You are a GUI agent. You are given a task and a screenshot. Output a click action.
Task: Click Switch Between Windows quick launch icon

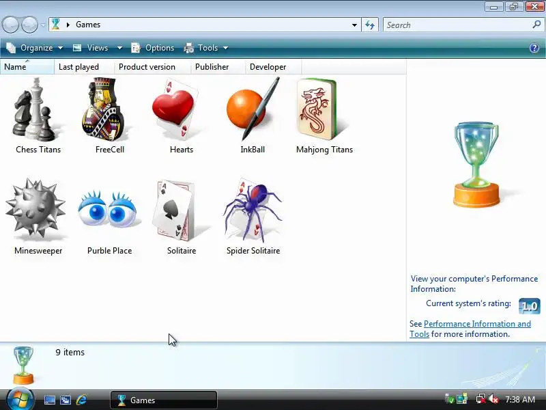[x=65, y=400]
